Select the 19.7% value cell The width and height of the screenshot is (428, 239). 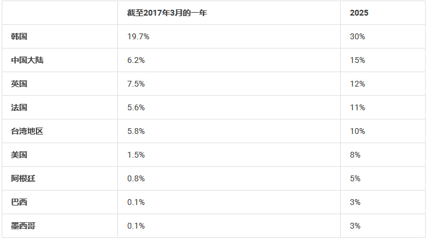138,36
